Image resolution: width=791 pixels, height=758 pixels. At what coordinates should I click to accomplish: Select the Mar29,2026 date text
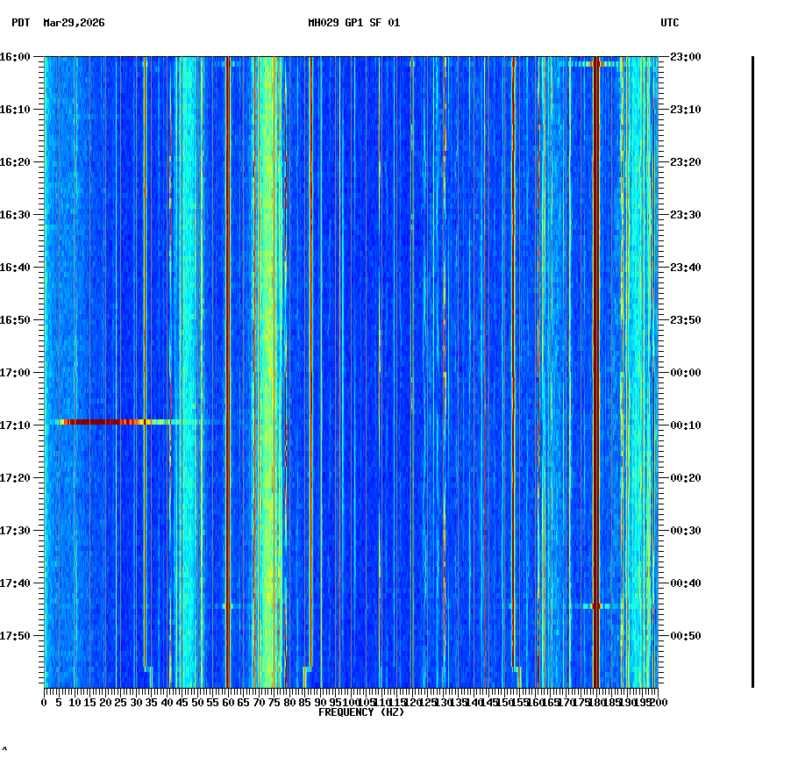[74, 25]
